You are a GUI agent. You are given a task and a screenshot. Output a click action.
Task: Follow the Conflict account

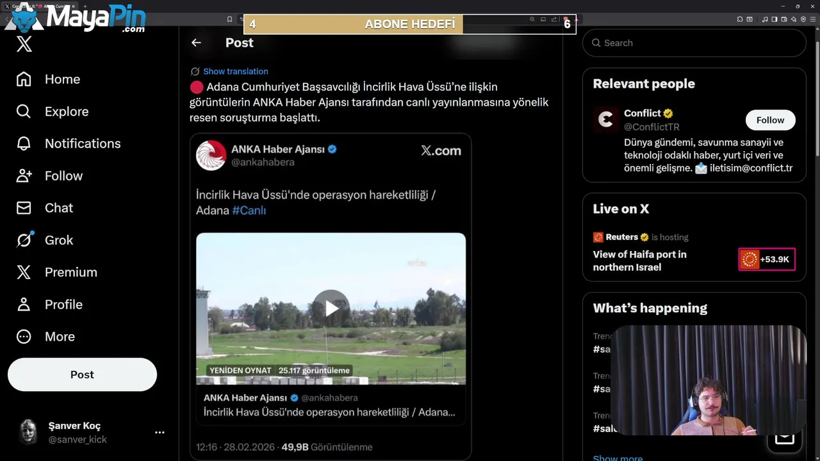770,120
